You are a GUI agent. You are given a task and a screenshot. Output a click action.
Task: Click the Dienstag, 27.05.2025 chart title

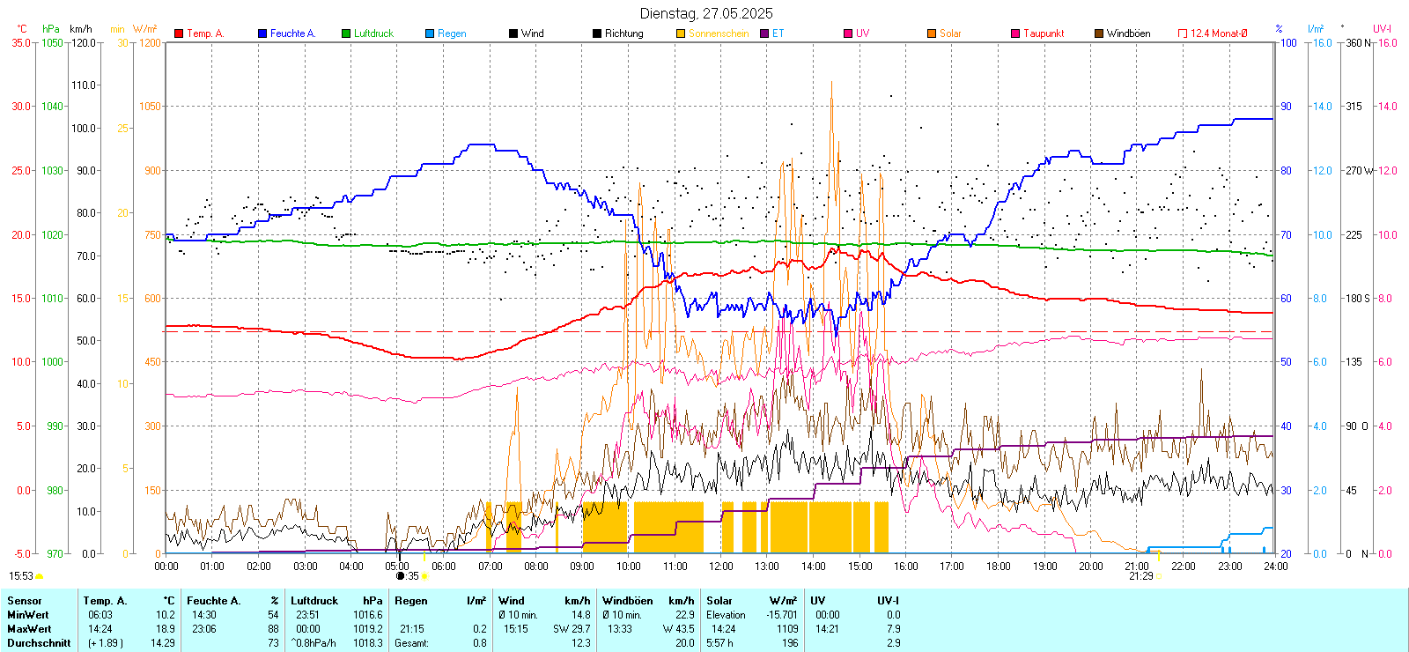(x=706, y=13)
